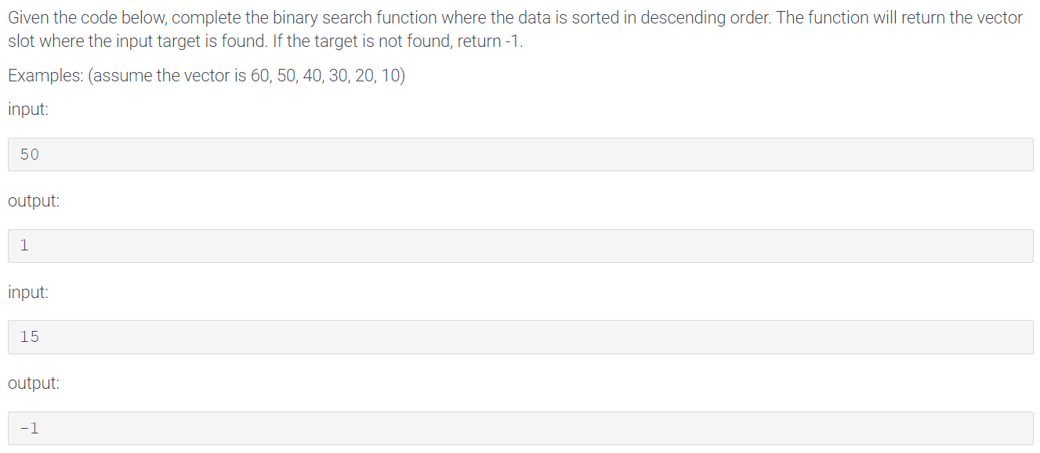Click the "output:" label above the -1 box
Screen dimensions: 1040x453
(34, 383)
